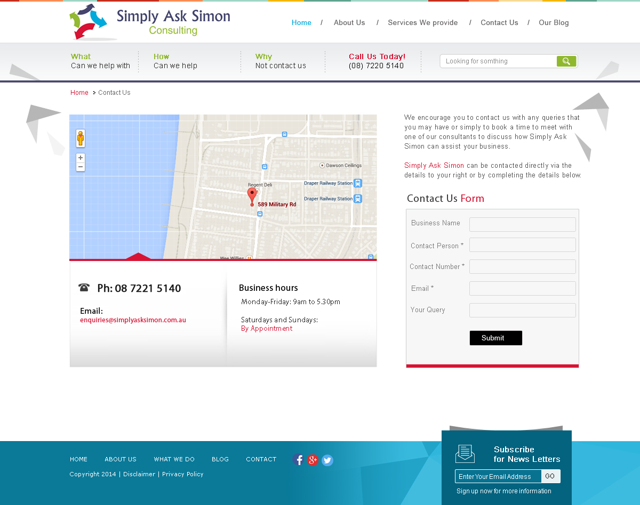Click the Business Name input field
Screen dimensions: 640x505
[x=522, y=224]
